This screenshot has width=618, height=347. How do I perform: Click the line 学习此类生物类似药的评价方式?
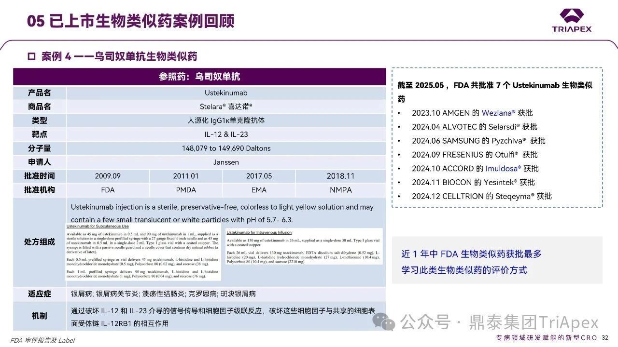pos(464,270)
